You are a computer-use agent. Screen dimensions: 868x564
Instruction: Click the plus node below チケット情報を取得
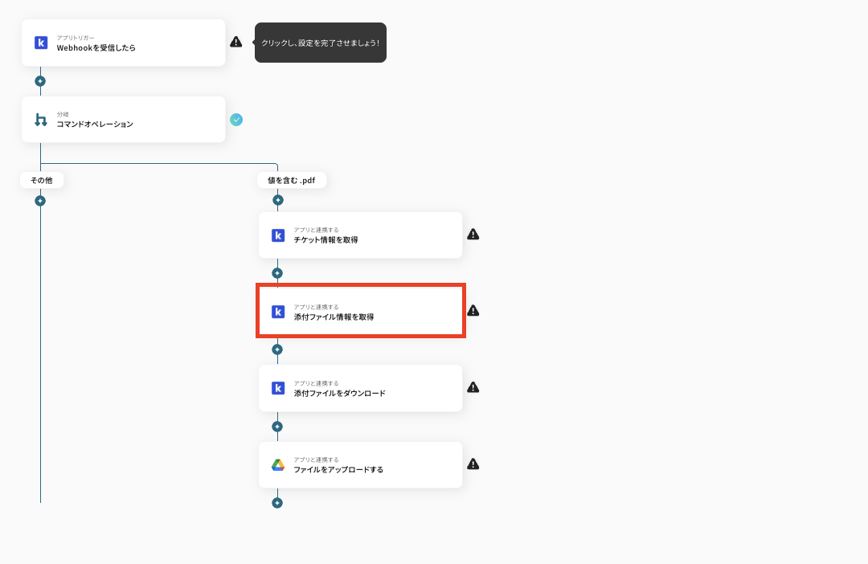pyautogui.click(x=277, y=273)
